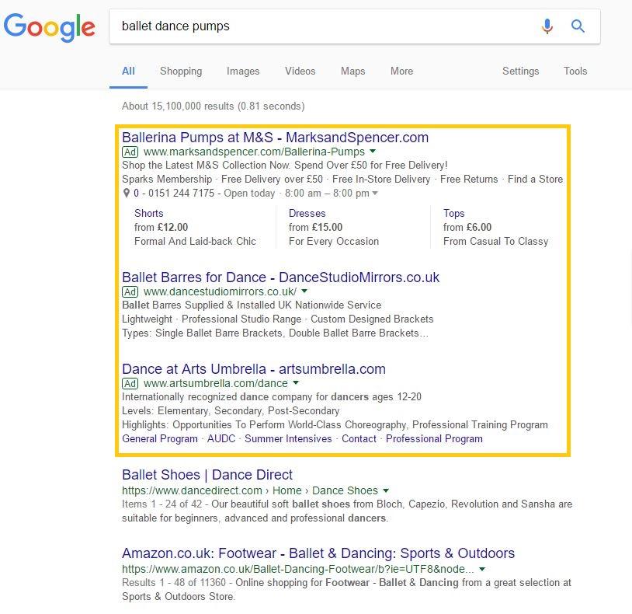This screenshot has height=614, width=632.
Task: Click the phone number 0151 244 7175
Action: point(181,194)
